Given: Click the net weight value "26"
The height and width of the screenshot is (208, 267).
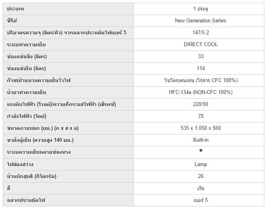Looking at the screenshot, I should [200, 176].
